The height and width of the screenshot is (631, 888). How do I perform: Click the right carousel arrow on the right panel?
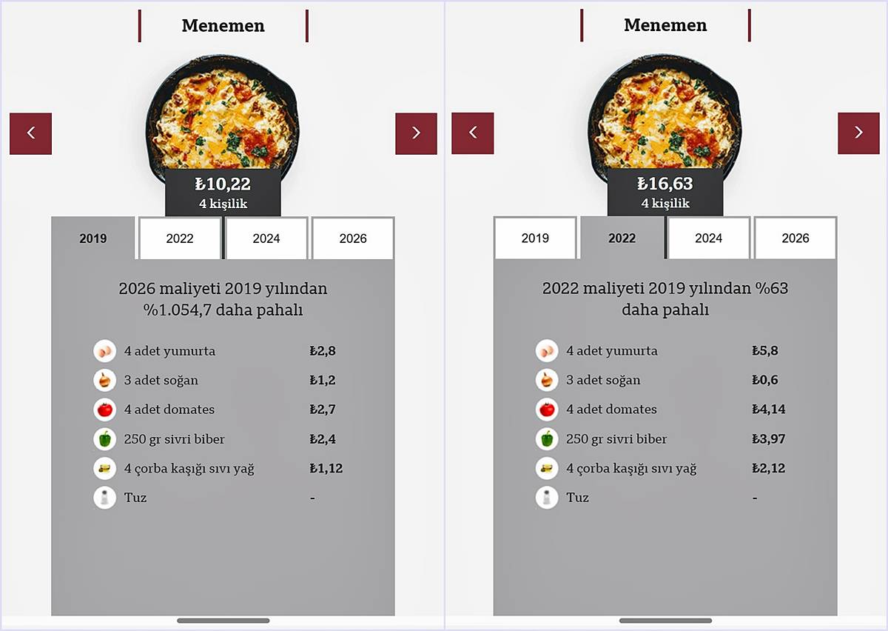coord(858,133)
